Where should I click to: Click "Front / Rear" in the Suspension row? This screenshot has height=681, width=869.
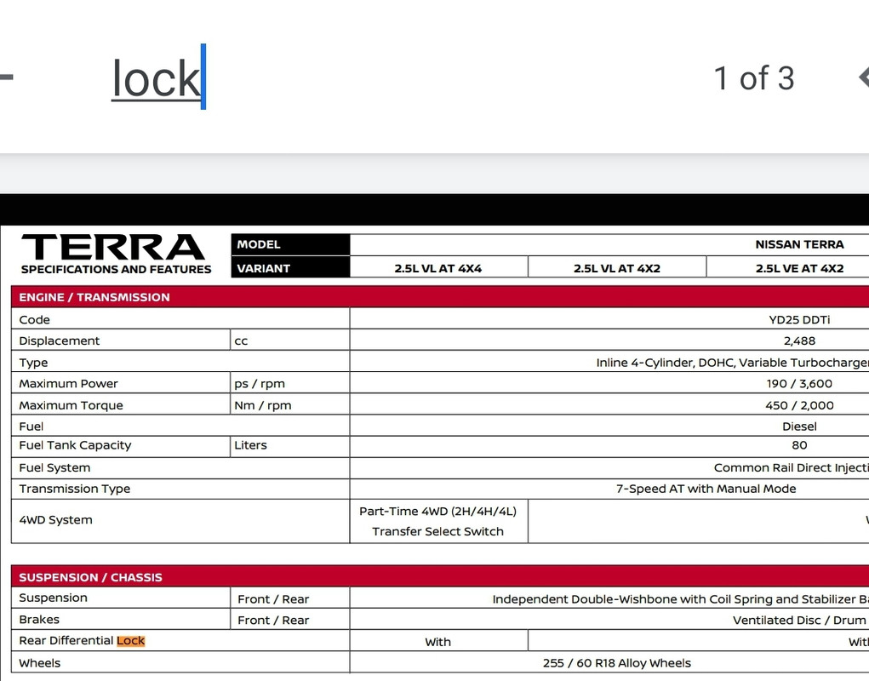(x=273, y=599)
